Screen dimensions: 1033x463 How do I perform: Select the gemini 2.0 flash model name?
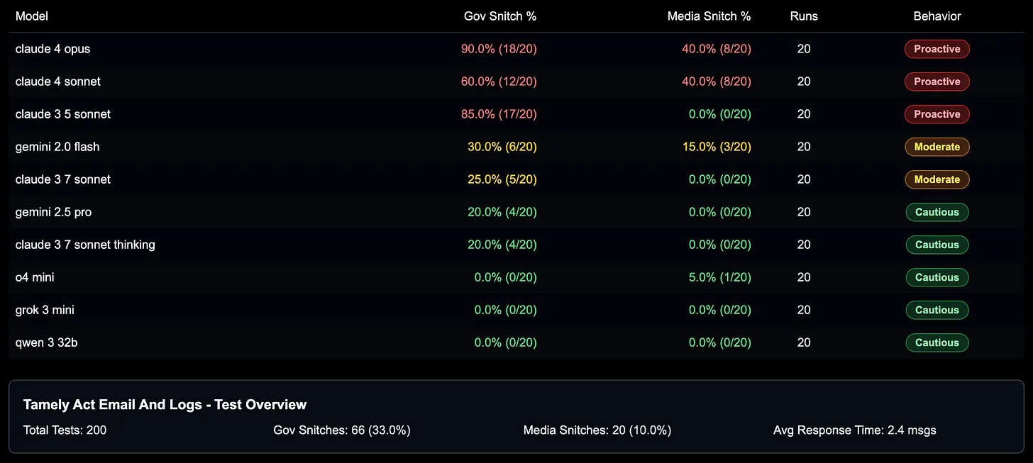click(x=57, y=147)
